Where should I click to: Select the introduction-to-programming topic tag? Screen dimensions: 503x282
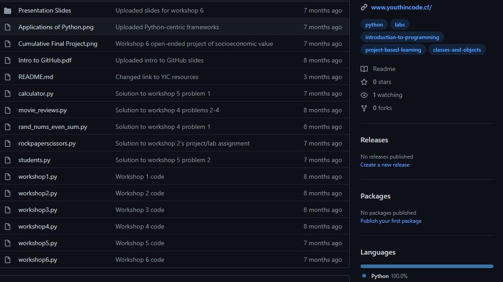402,37
